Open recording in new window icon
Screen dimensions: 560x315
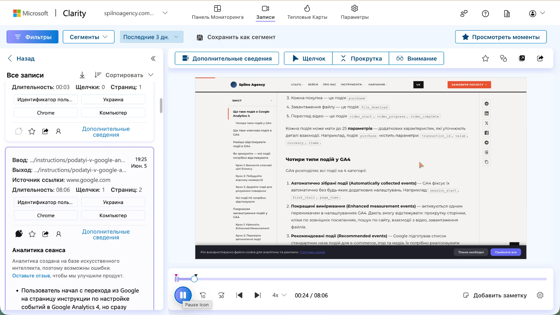[522, 58]
